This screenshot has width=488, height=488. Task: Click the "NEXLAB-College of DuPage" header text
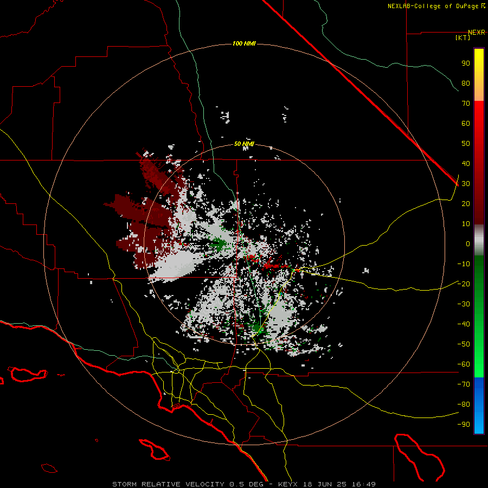point(433,6)
